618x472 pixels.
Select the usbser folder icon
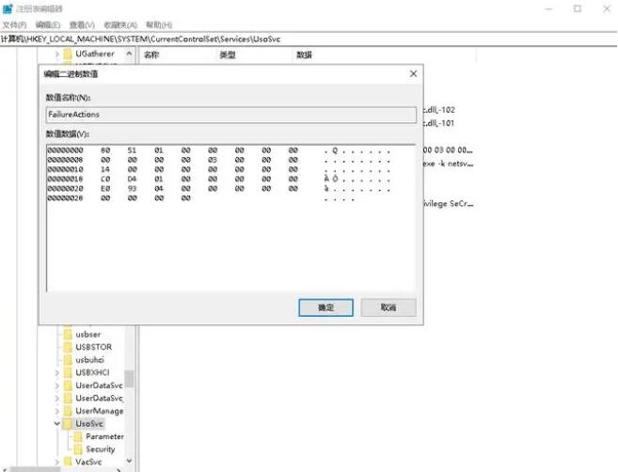pos(68,335)
